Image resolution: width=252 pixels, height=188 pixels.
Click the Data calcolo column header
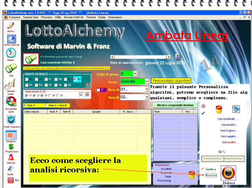coord(35,112)
